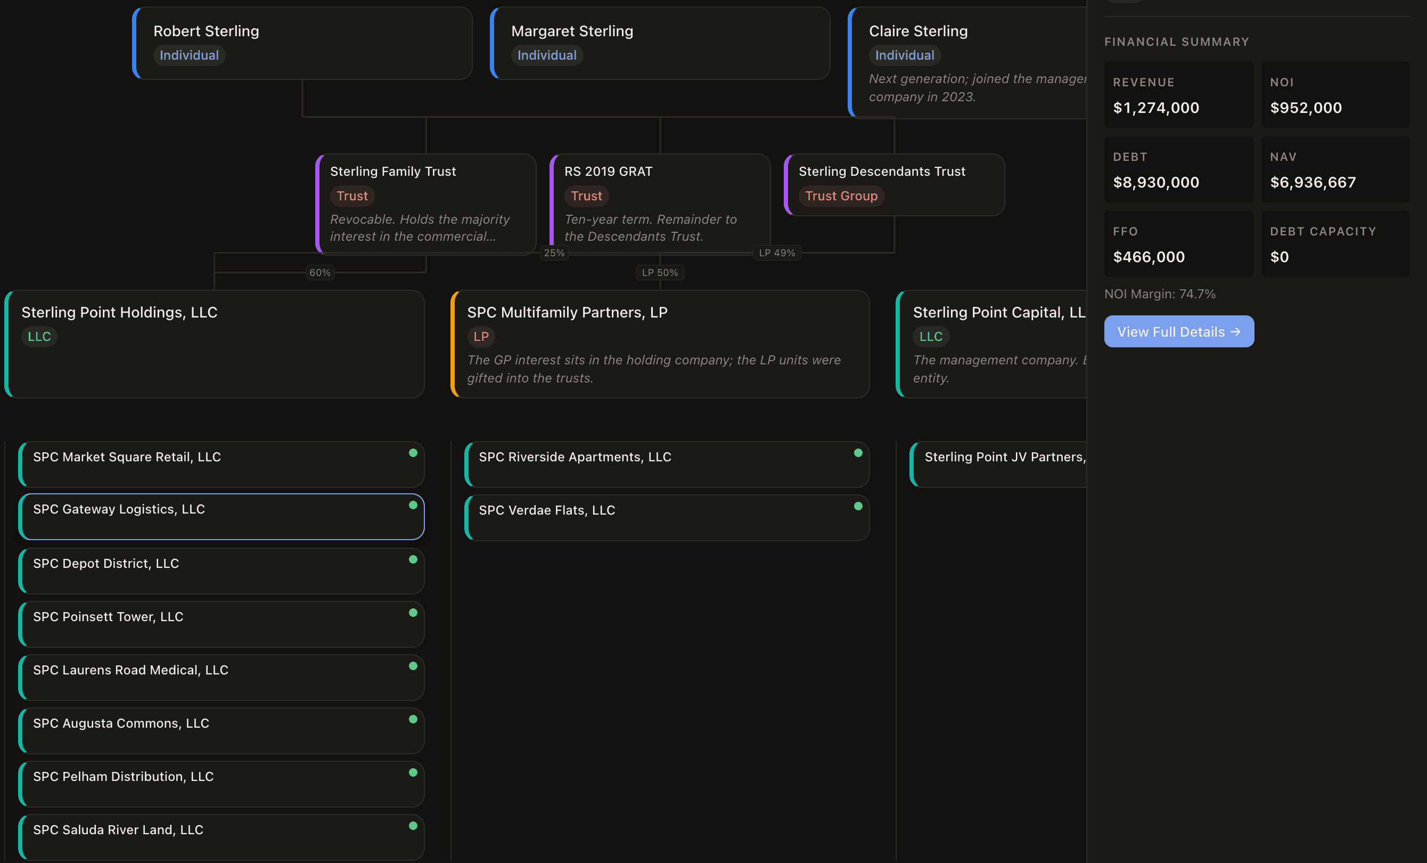Open the Sterling Descendants Trust node

(x=894, y=185)
